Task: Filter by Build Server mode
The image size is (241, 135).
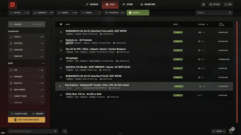Action: pos(27,89)
